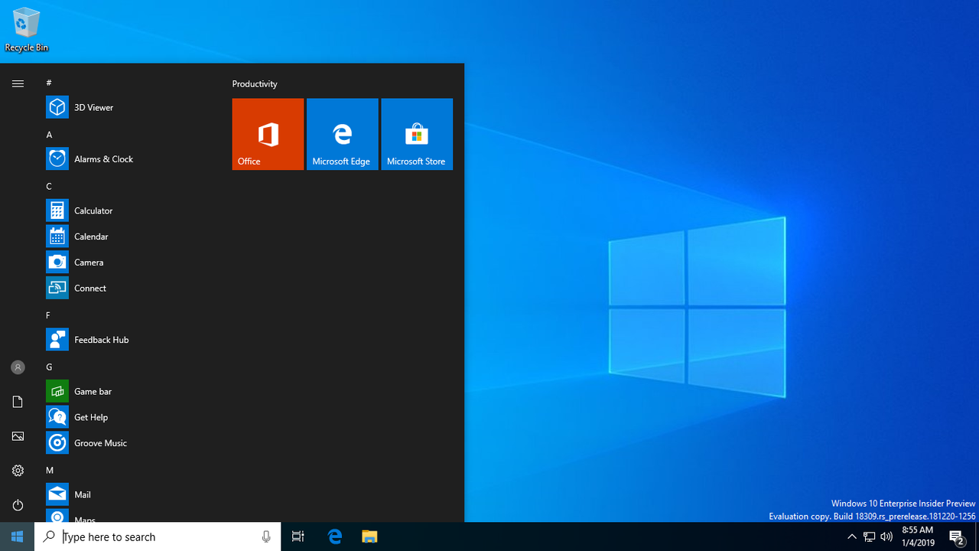Open the Calculator app

click(130, 210)
